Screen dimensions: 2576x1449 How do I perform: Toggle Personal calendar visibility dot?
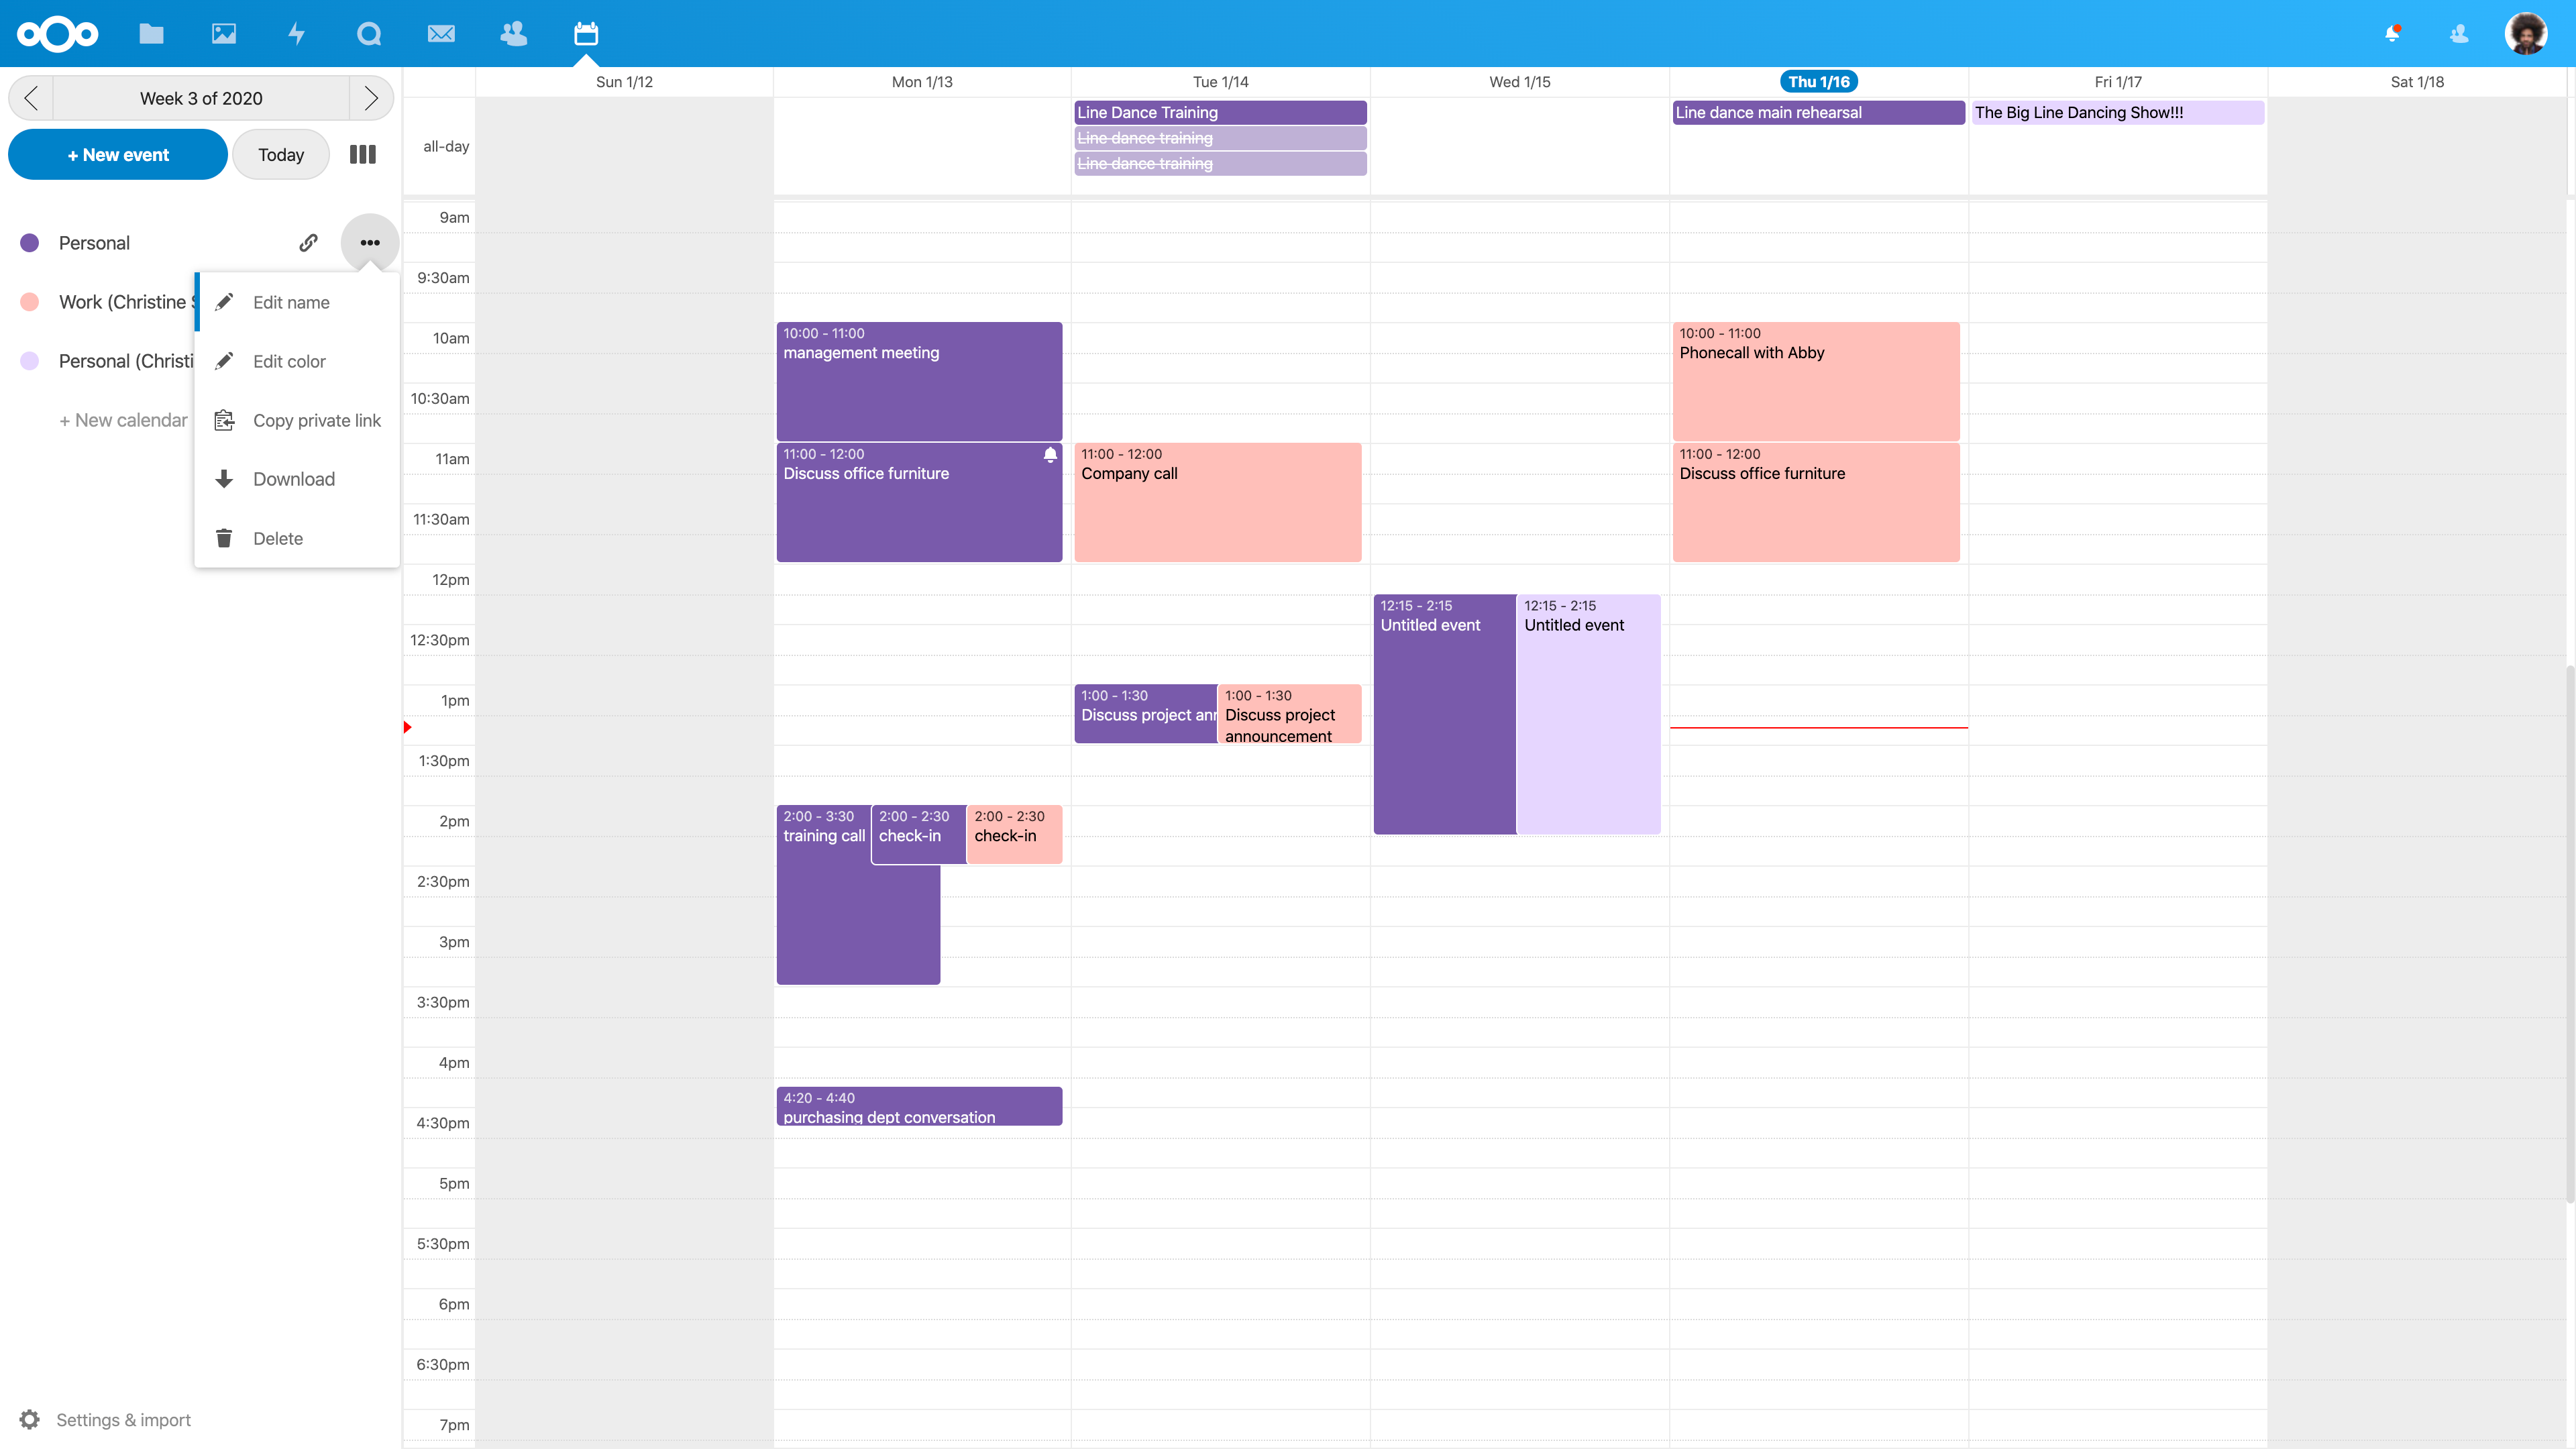click(x=30, y=243)
